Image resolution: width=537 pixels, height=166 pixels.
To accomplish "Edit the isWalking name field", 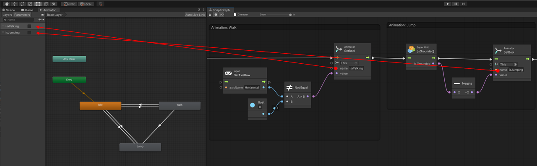I will (356, 68).
